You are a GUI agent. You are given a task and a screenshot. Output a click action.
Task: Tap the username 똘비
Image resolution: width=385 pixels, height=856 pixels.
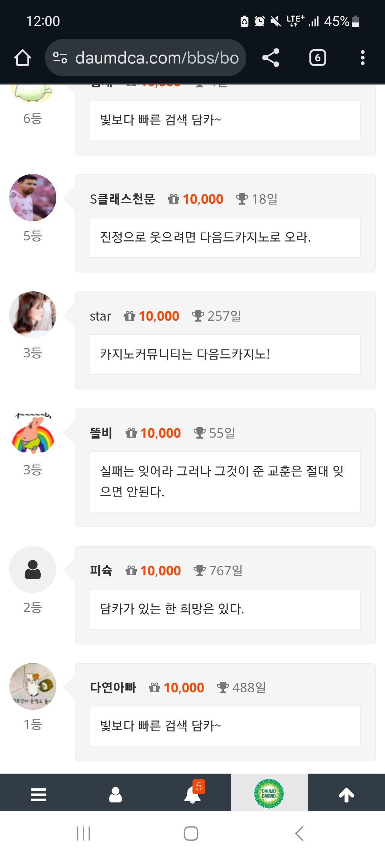(x=101, y=433)
